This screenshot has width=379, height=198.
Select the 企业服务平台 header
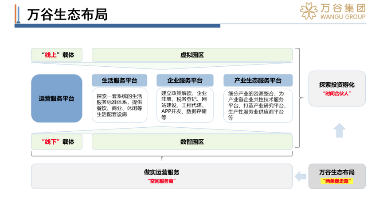(x=185, y=80)
